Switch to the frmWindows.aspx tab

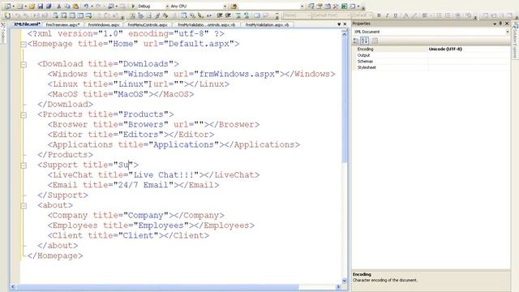[x=103, y=24]
